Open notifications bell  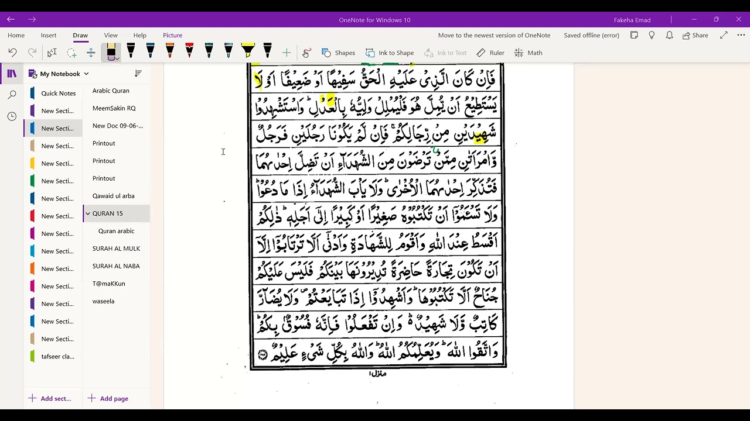(669, 35)
